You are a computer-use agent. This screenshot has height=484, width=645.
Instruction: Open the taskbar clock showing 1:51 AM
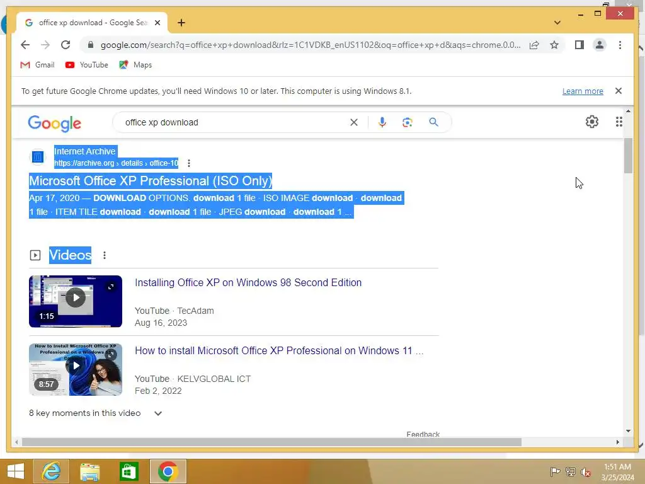(617, 471)
